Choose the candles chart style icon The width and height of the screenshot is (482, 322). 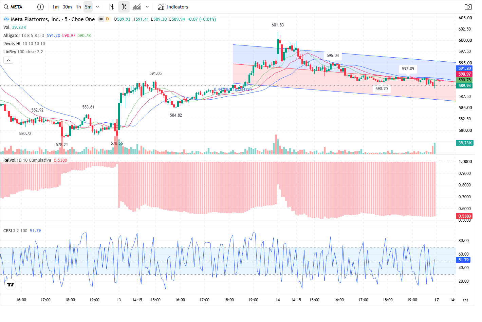(124, 7)
